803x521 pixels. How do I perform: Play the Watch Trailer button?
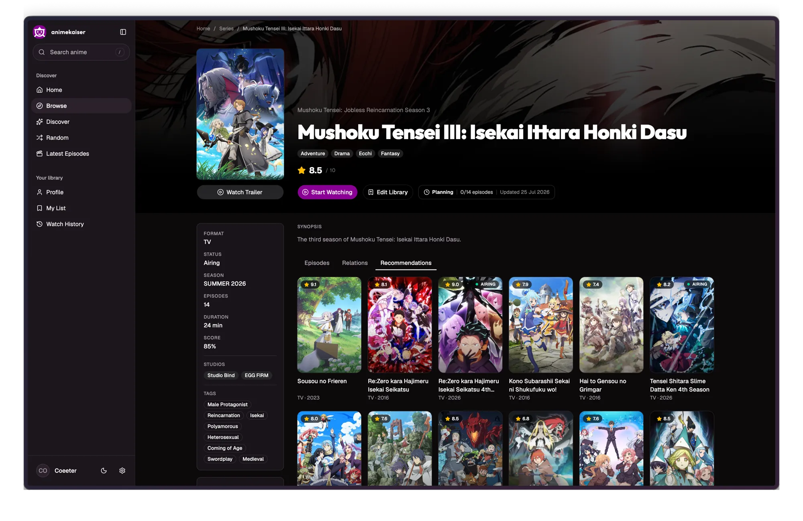click(240, 192)
